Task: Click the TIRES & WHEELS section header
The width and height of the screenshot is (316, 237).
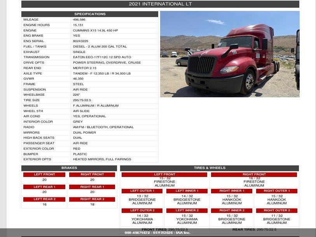Action: click(x=210, y=168)
